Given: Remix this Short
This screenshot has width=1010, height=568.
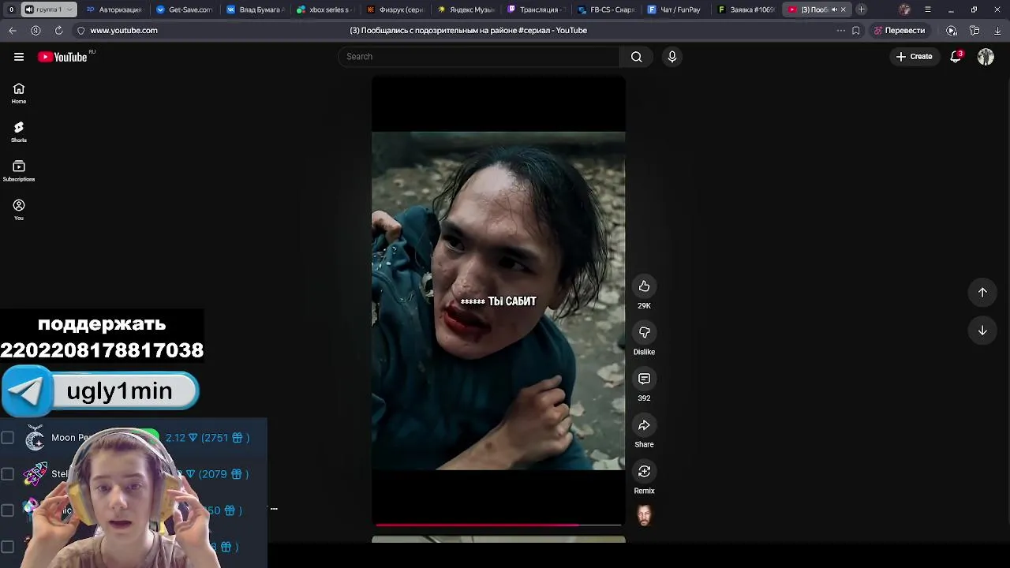Looking at the screenshot, I should coord(644,472).
